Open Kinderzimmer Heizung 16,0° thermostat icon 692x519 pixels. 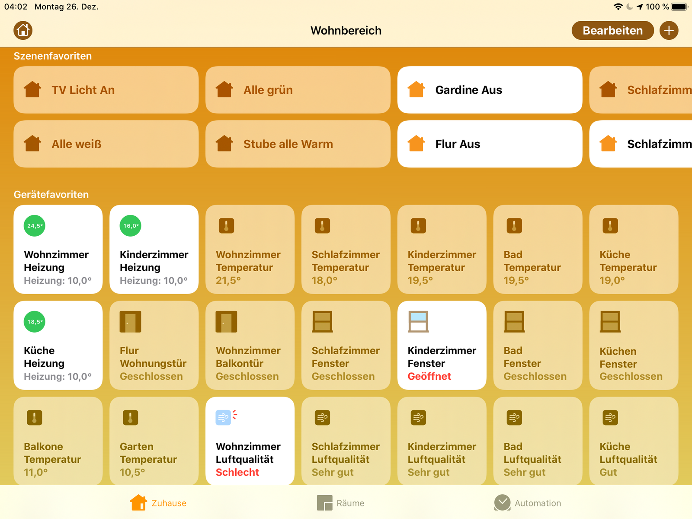(130, 226)
